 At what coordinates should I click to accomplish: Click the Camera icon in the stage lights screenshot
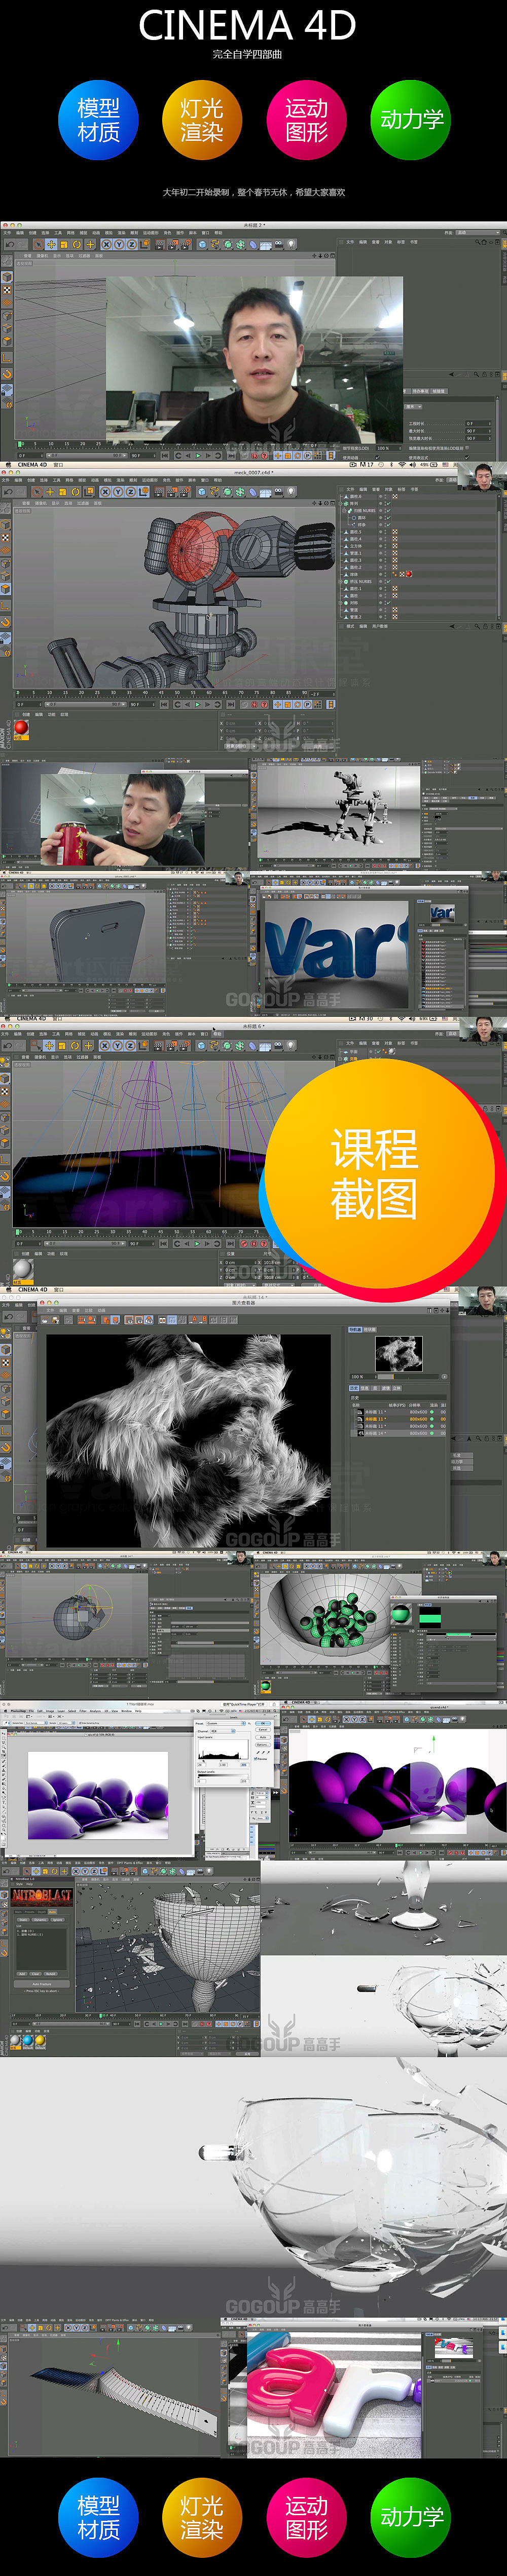pyautogui.click(x=278, y=1045)
